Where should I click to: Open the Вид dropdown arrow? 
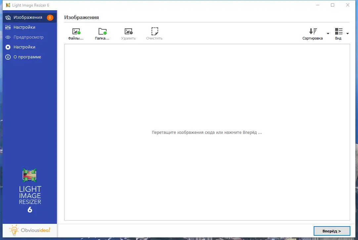point(348,33)
